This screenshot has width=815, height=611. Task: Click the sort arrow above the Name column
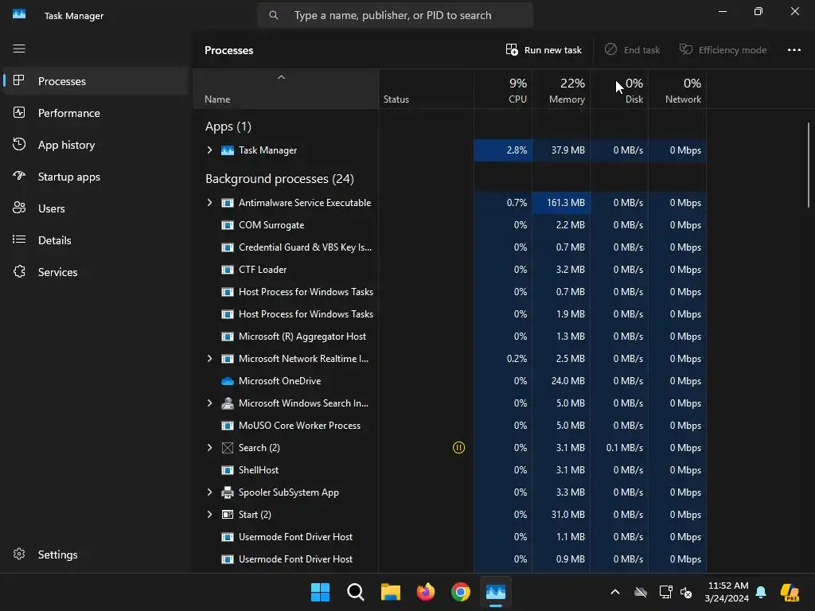point(281,77)
